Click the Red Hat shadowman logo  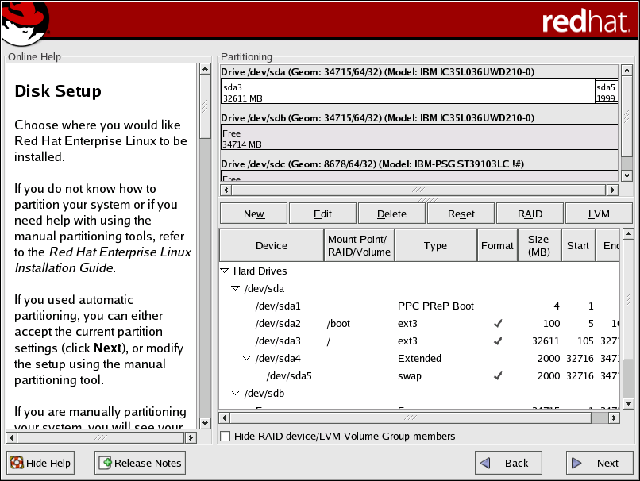click(x=25, y=24)
